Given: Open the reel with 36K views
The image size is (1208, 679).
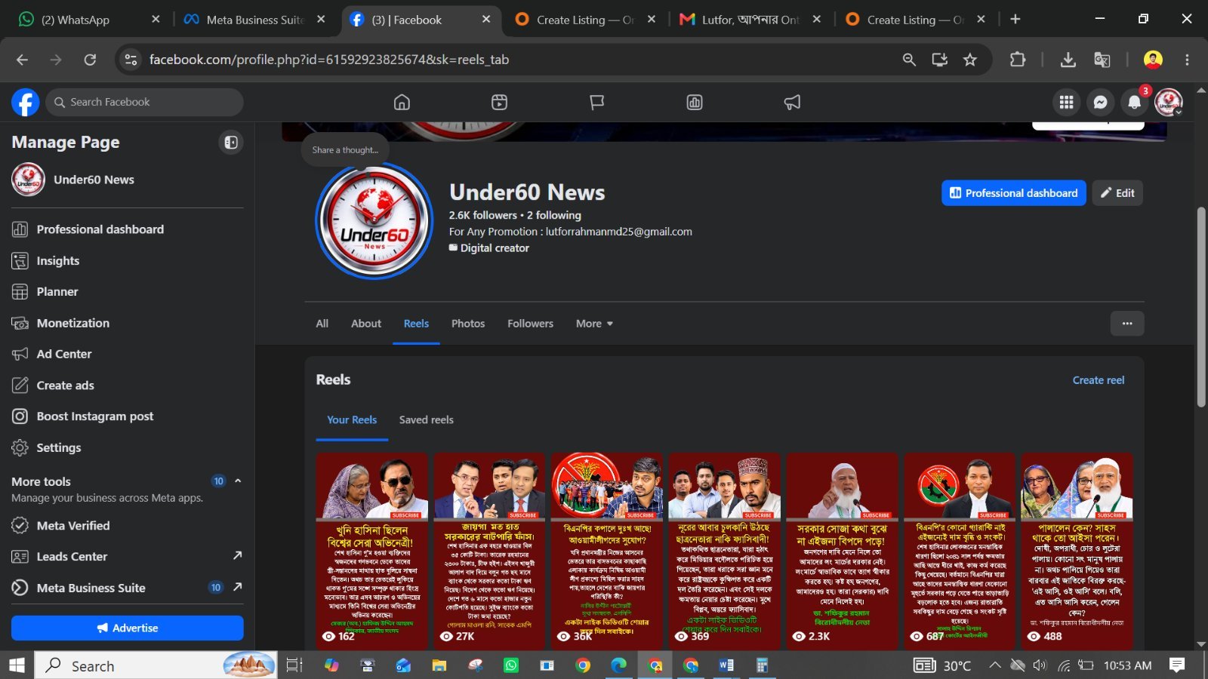Looking at the screenshot, I should click(607, 551).
